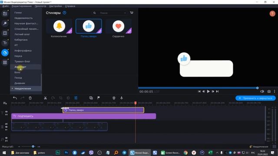Play the preview video
The width and height of the screenshot is (278, 156).
[208, 91]
